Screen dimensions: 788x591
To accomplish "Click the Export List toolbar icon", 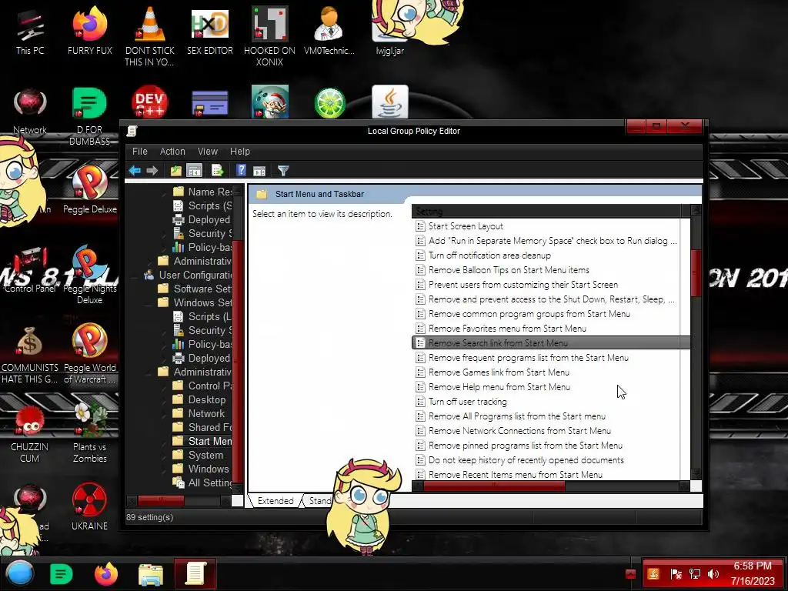I will click(x=217, y=171).
